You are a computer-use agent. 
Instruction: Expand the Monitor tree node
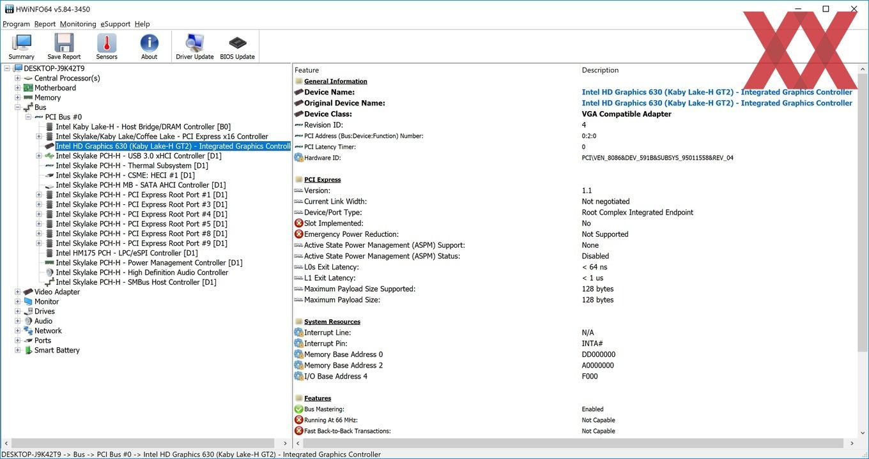tap(18, 301)
